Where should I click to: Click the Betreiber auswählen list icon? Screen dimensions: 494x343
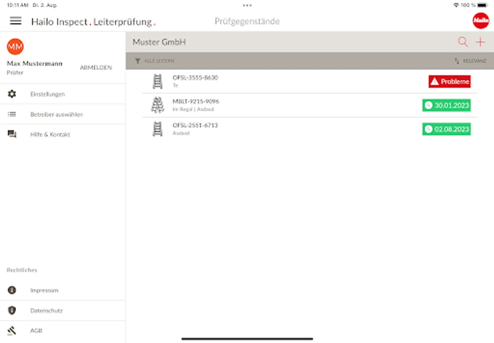tap(12, 114)
